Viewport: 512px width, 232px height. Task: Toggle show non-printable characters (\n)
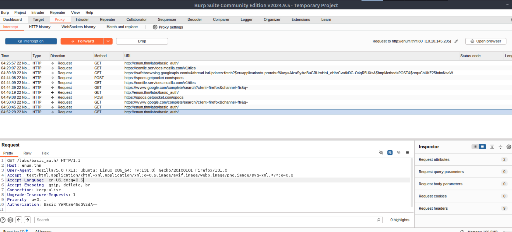tap(399, 153)
